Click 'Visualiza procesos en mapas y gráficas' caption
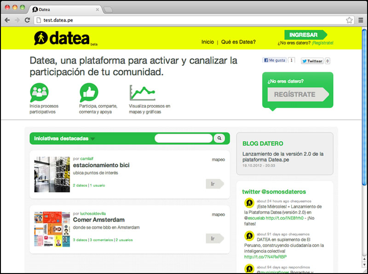The image size is (368, 274). tap(149, 109)
